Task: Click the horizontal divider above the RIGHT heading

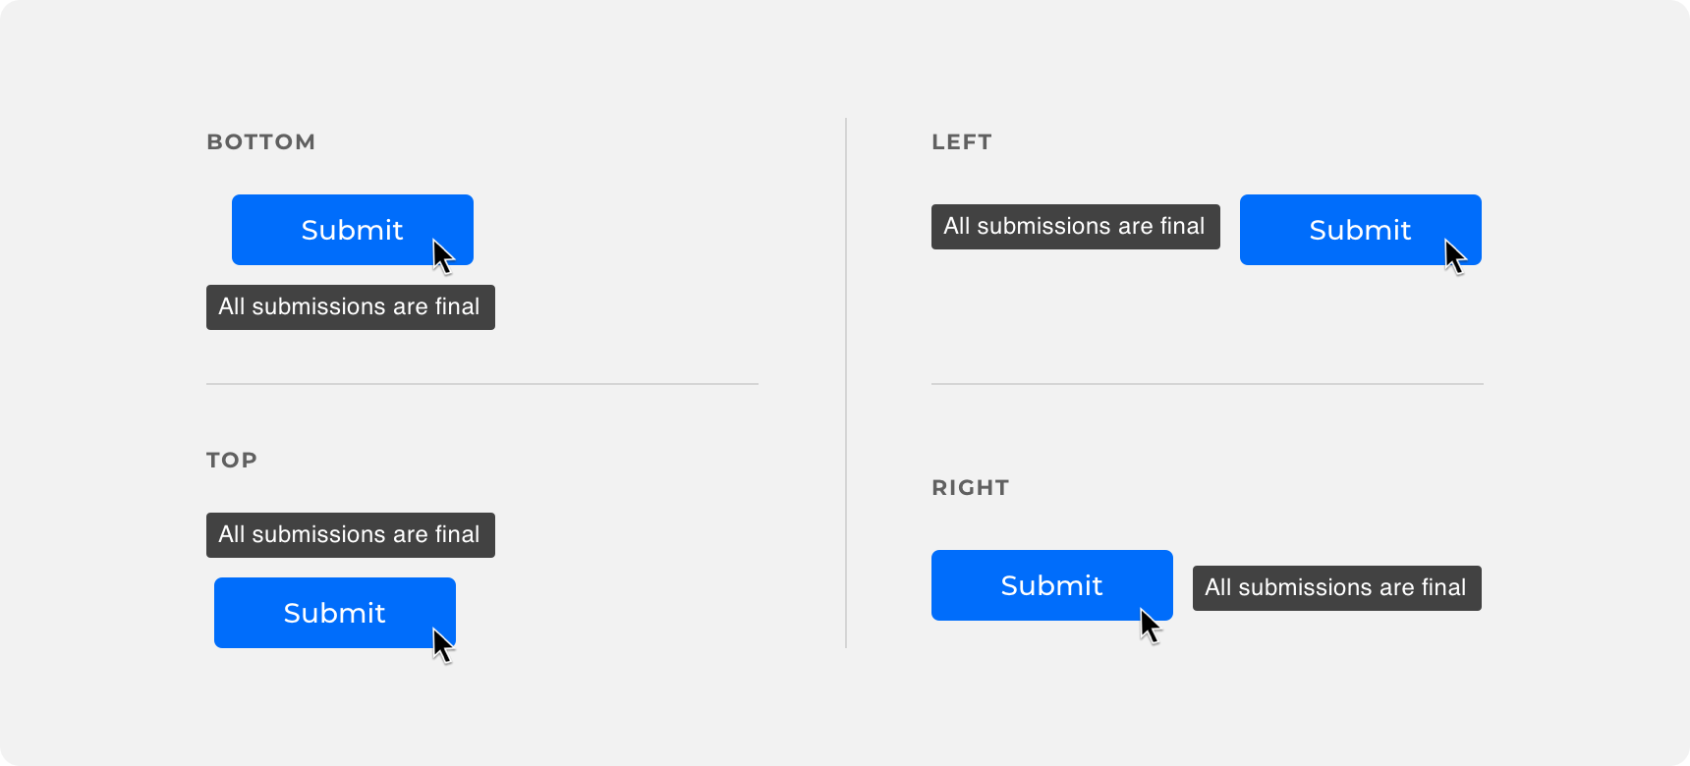Action: pos(1208,384)
